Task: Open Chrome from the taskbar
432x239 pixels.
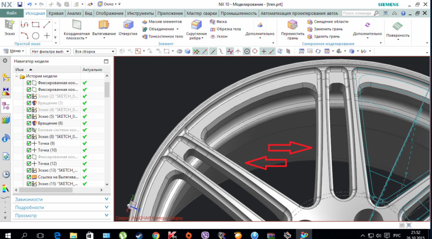Action: click(156, 235)
